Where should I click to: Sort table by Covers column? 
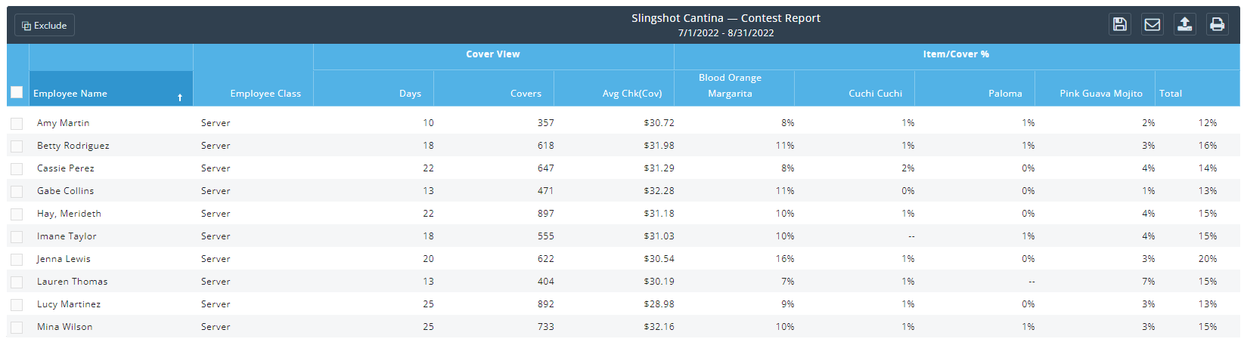(x=526, y=94)
